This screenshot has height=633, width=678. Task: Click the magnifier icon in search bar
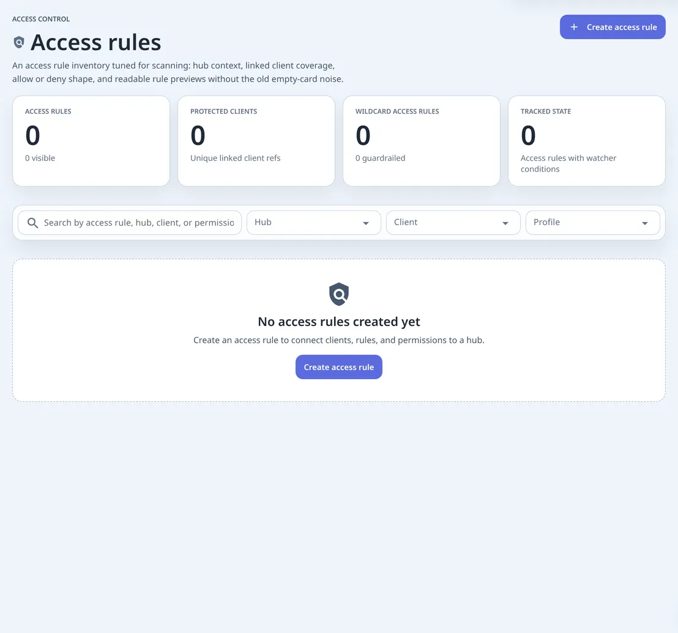tap(32, 223)
